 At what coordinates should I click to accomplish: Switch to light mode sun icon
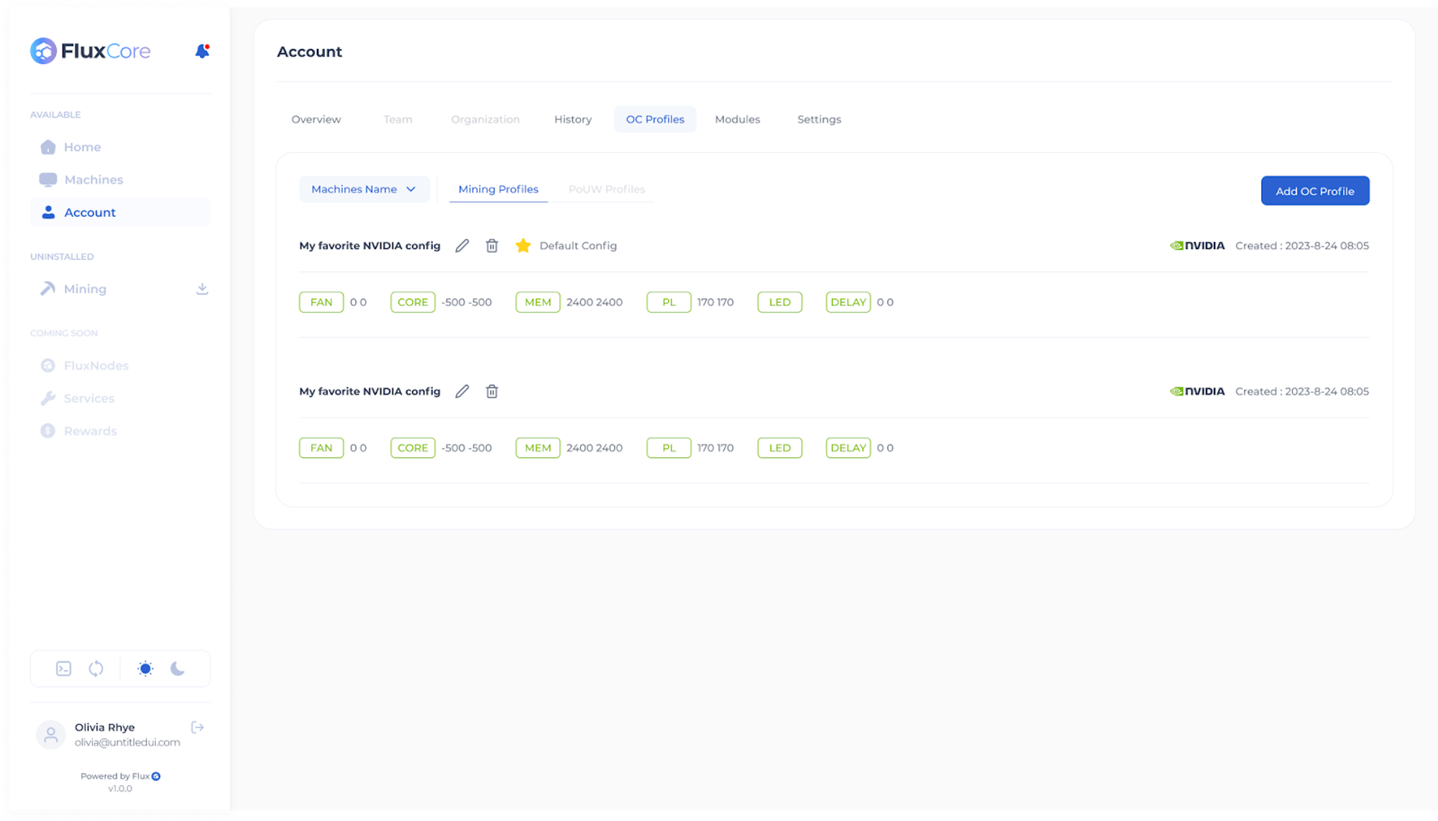[x=145, y=669]
